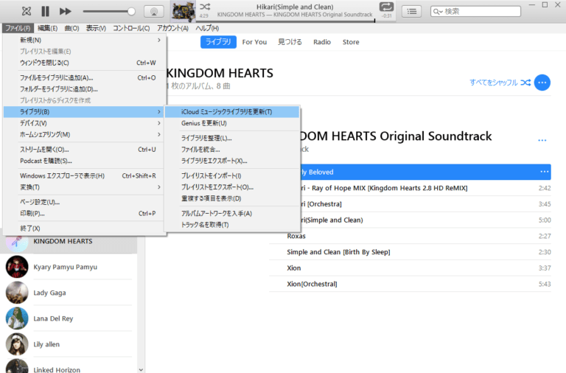
Task: Choose ページ設定(U)... item
Action: pyautogui.click(x=85, y=202)
